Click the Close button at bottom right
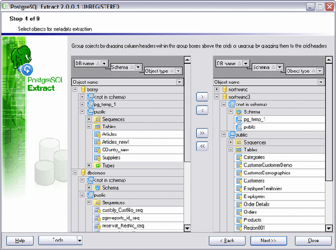336x250 pixels. point(313,241)
